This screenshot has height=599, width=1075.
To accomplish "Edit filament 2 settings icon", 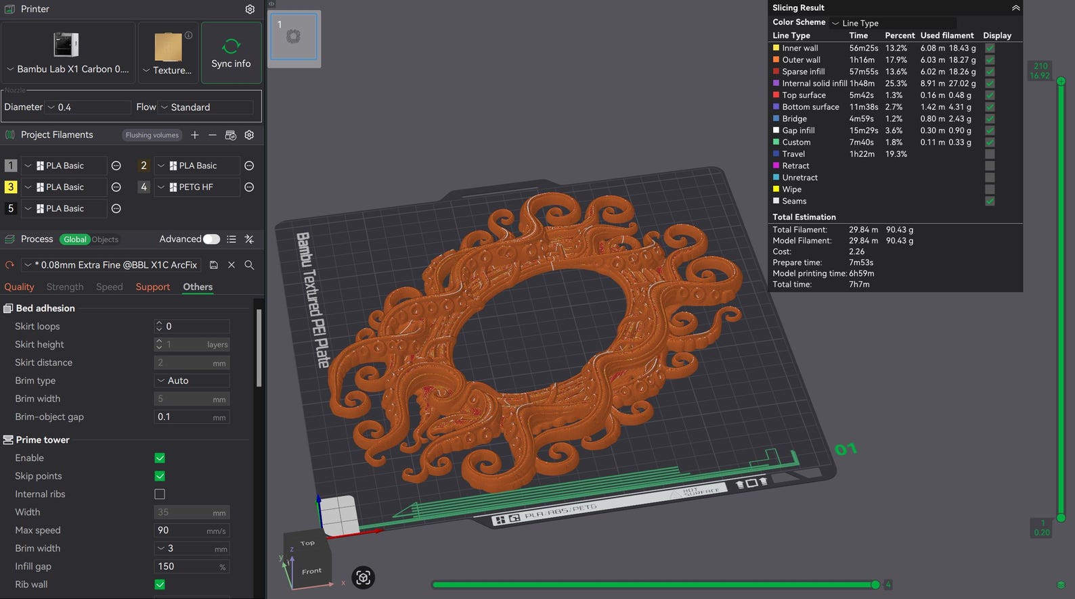I will [x=249, y=166].
